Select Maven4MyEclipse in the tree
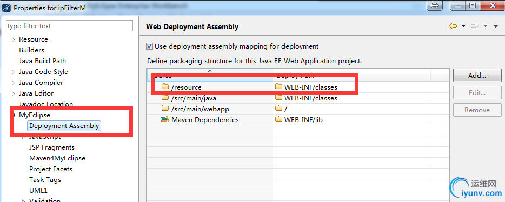 pyautogui.click(x=57, y=158)
